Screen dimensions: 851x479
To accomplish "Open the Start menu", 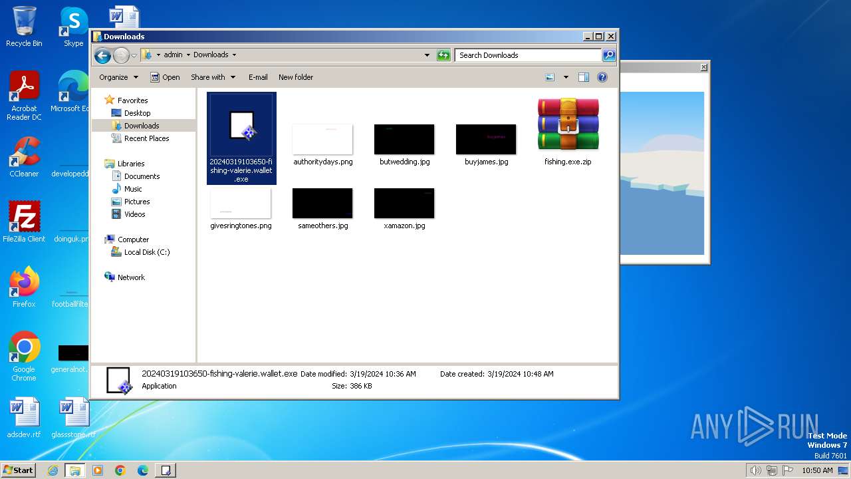I will point(18,470).
